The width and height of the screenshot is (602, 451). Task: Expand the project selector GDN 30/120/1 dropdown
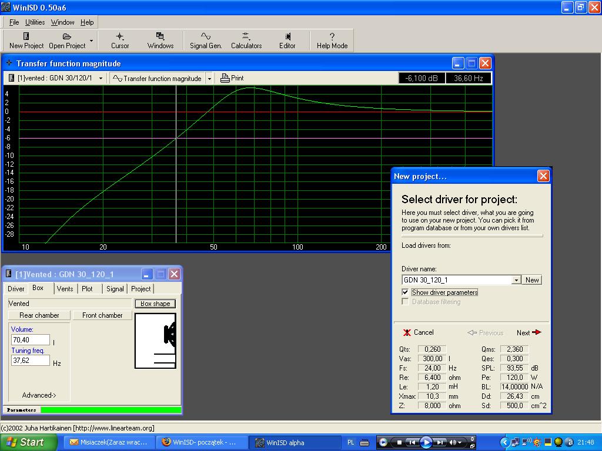101,78
